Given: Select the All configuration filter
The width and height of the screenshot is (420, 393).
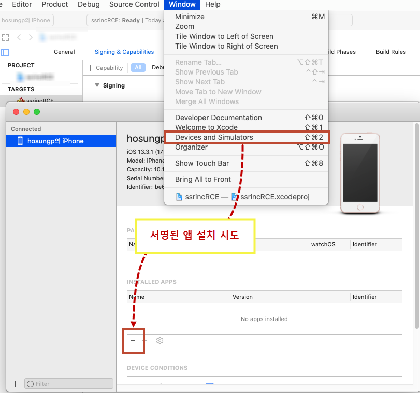Looking at the screenshot, I should tap(138, 67).
